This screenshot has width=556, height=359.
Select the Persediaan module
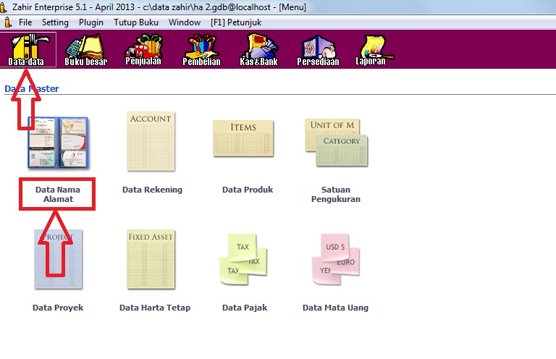click(x=317, y=49)
